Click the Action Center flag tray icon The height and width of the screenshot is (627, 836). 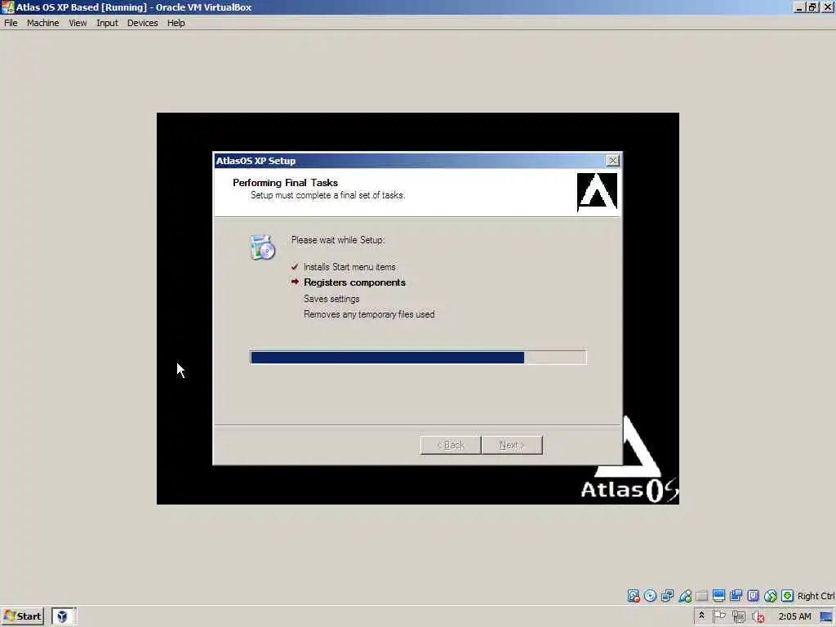[719, 616]
